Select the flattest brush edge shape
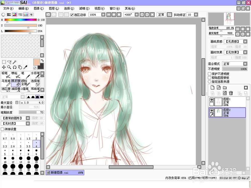This screenshot has width=251, height=188. tap(42, 97)
